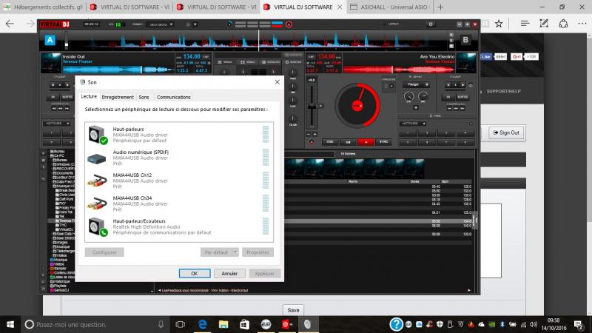This screenshot has width=592, height=333.
Task: Switch to the Enregistrement tab
Action: 118,97
